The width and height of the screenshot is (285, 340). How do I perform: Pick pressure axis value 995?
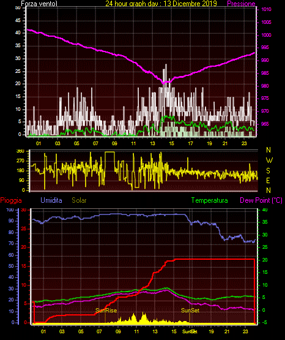point(265,47)
